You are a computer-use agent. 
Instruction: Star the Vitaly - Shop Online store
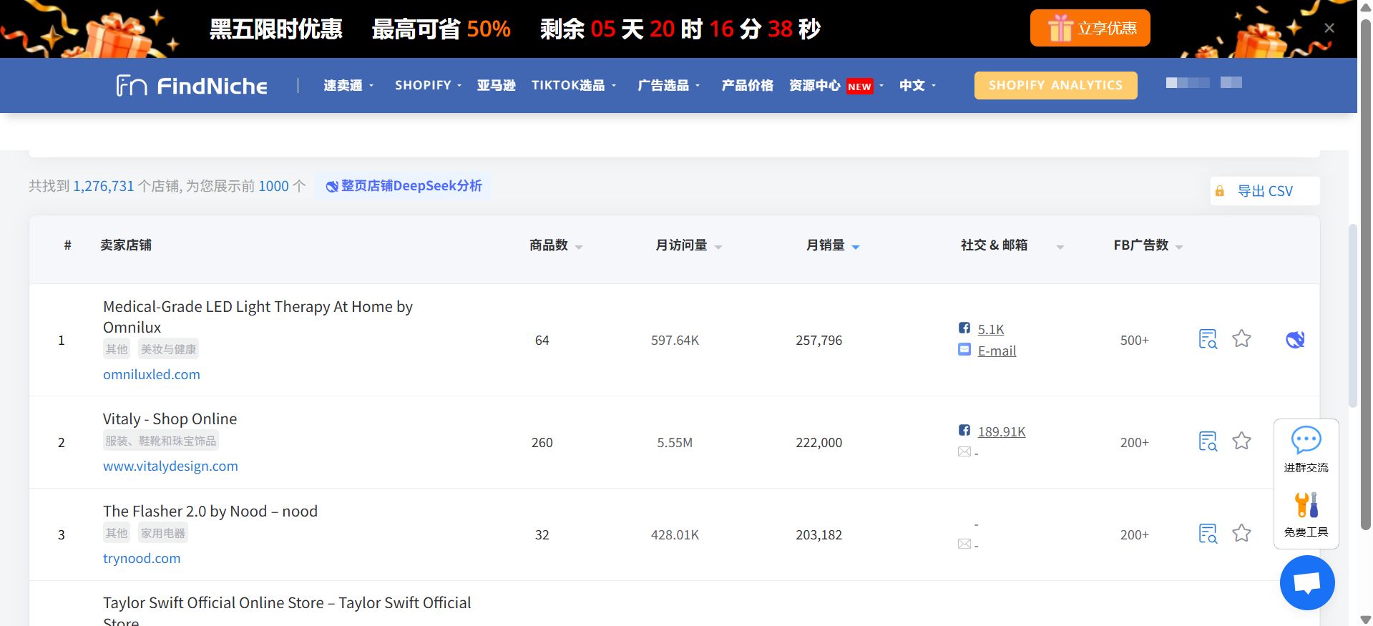[x=1241, y=441]
